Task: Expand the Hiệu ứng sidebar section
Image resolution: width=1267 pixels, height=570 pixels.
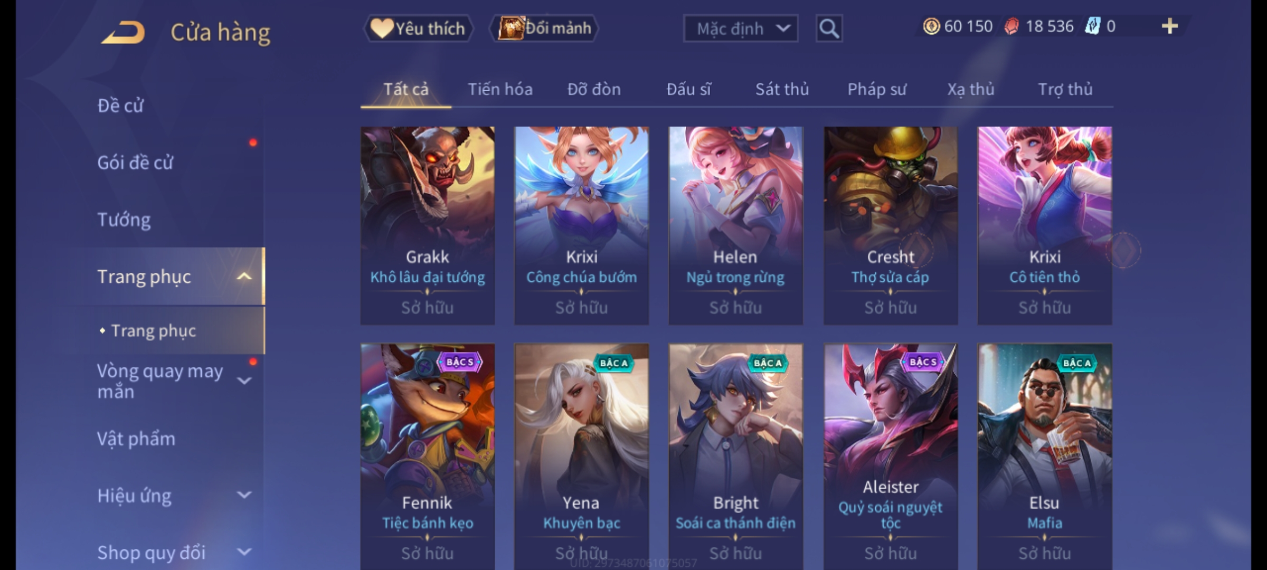Action: [x=244, y=495]
